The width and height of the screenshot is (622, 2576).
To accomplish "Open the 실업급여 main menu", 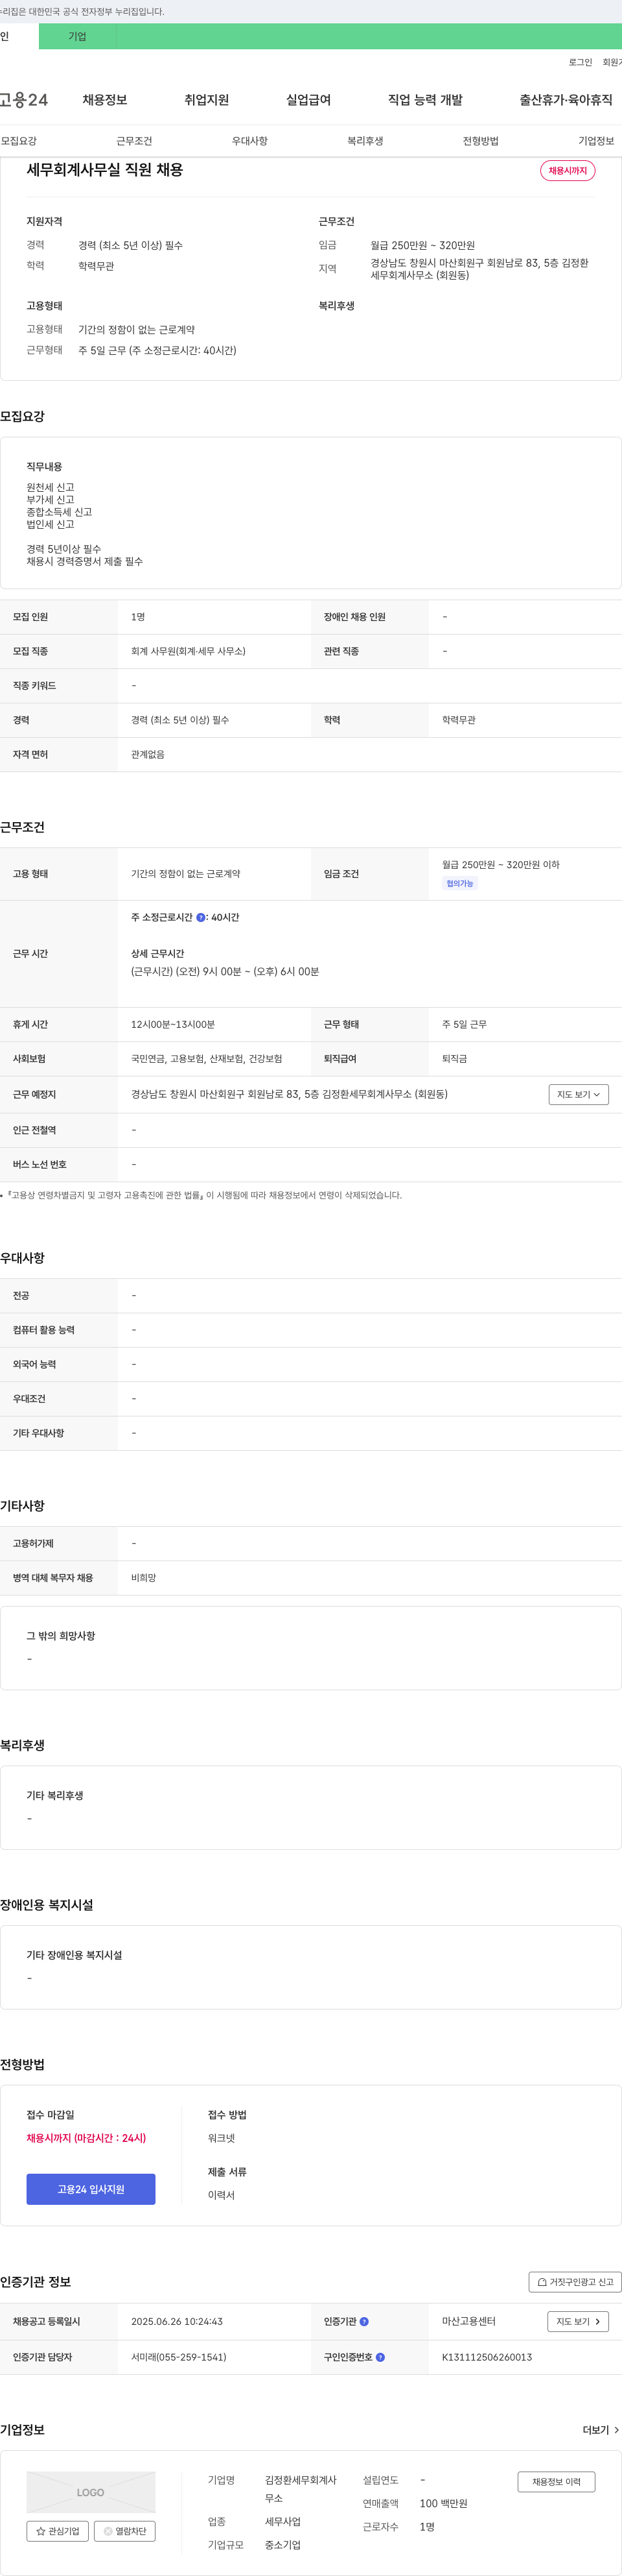I will pos(308,100).
